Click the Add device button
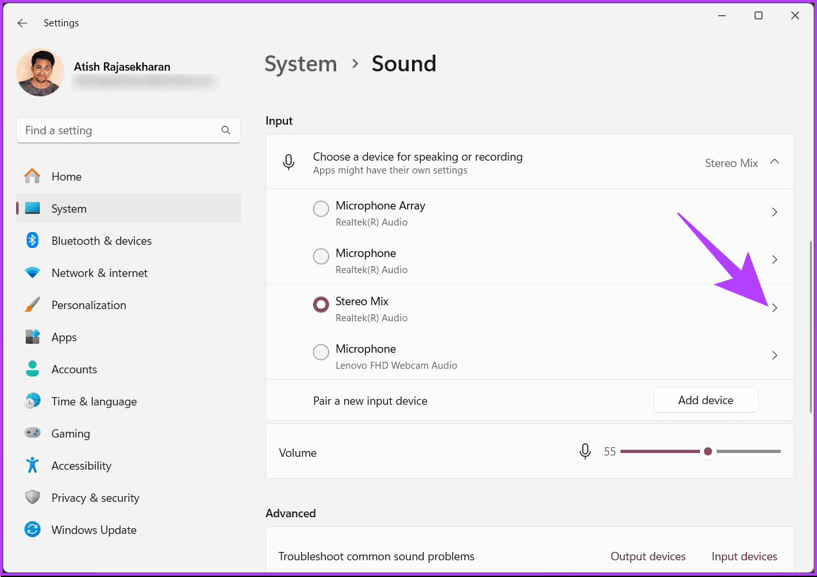 (706, 400)
